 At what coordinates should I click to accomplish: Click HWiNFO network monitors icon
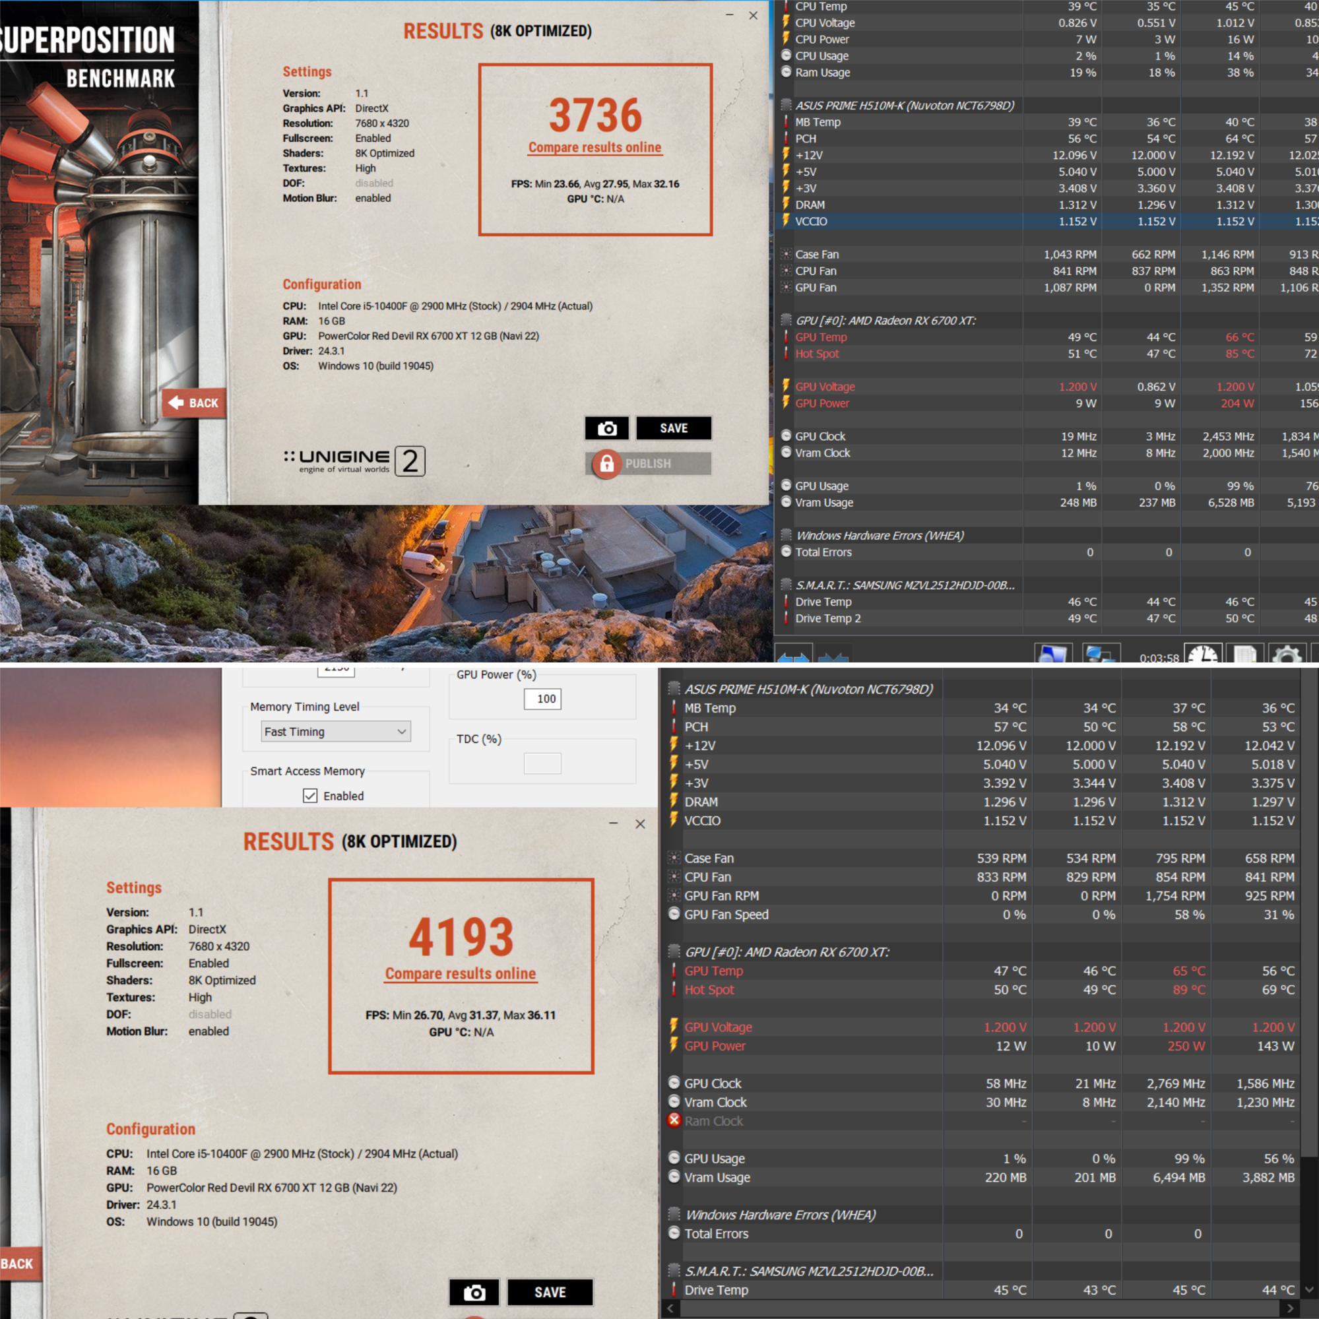tap(1100, 655)
